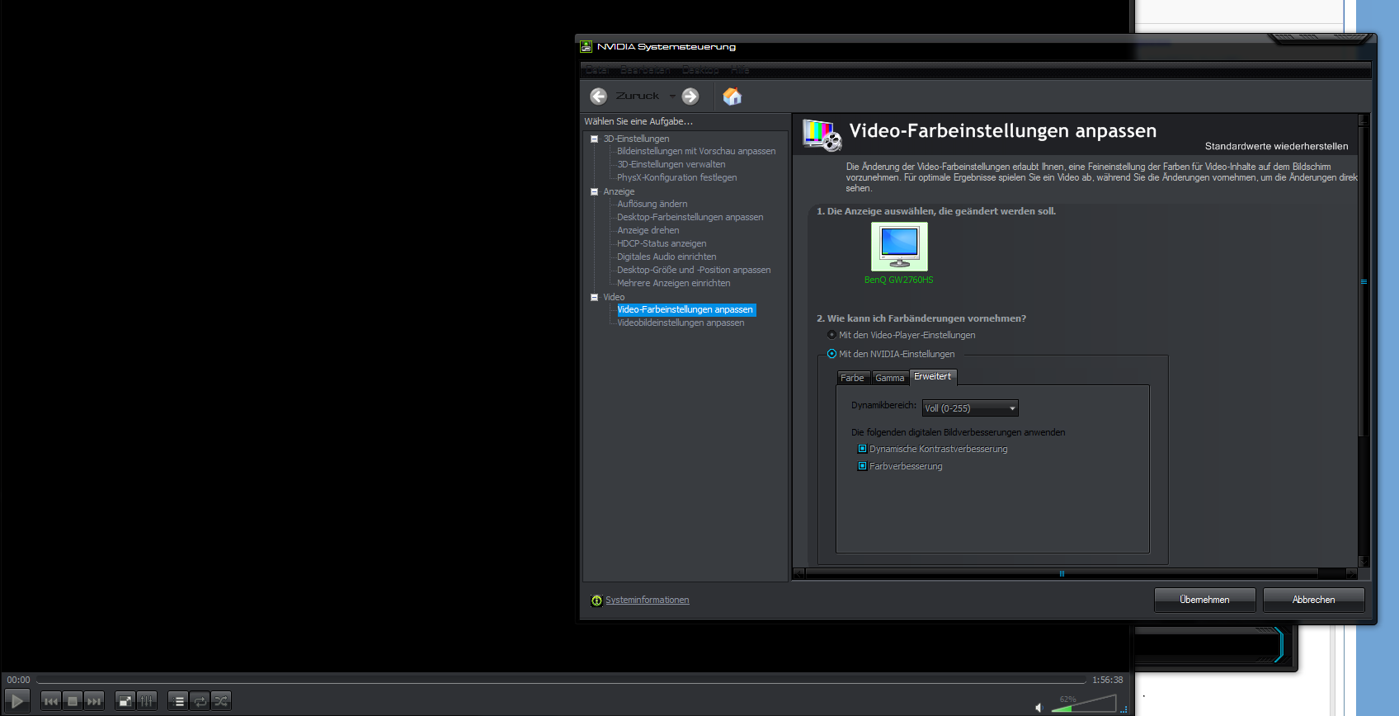Open PhysX-Konfiguration festlegen
The image size is (1399, 716).
pyautogui.click(x=677, y=177)
